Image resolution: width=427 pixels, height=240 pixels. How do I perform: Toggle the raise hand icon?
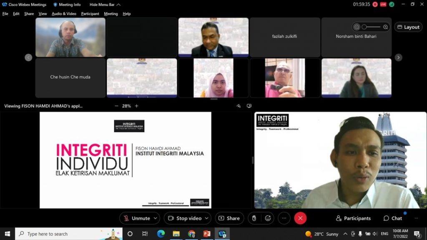click(254, 218)
